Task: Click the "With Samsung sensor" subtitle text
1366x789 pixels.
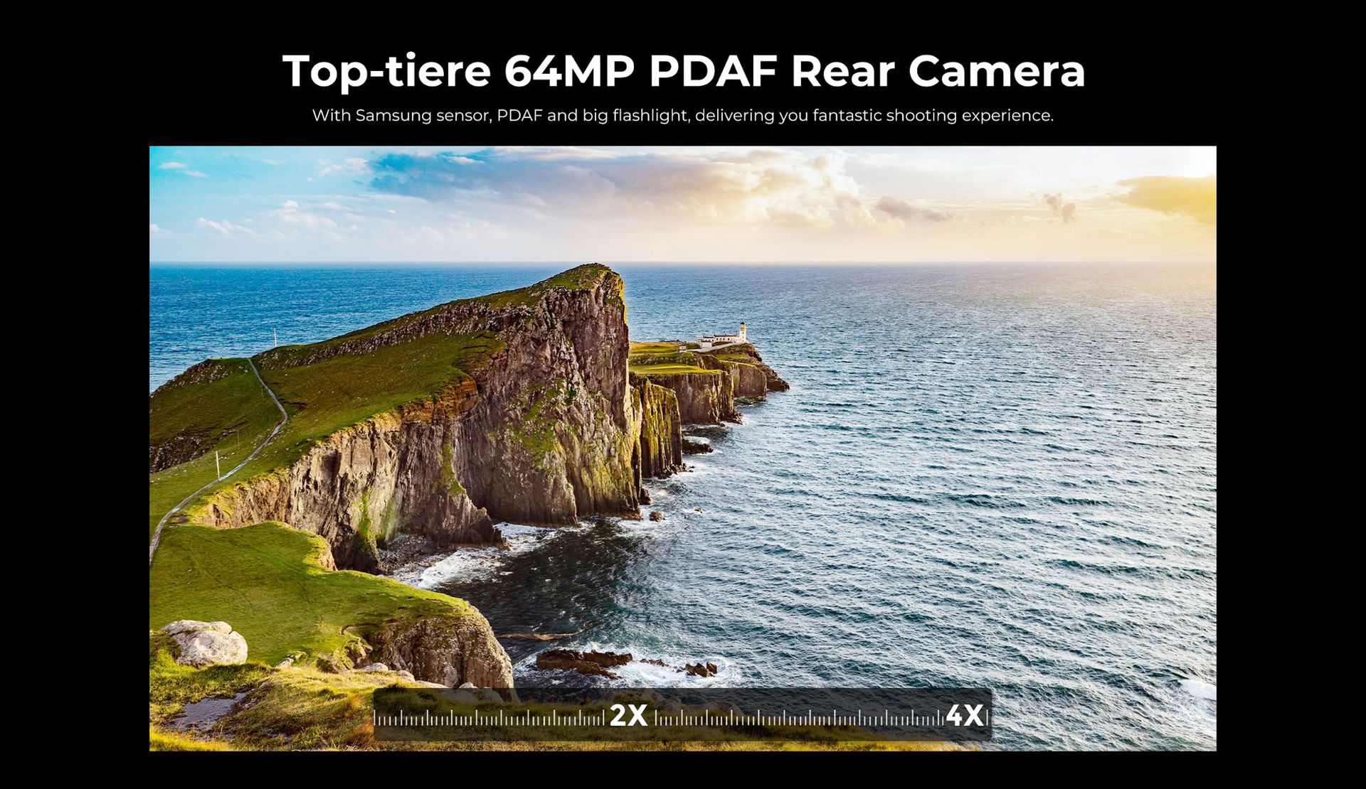Action: 402,115
